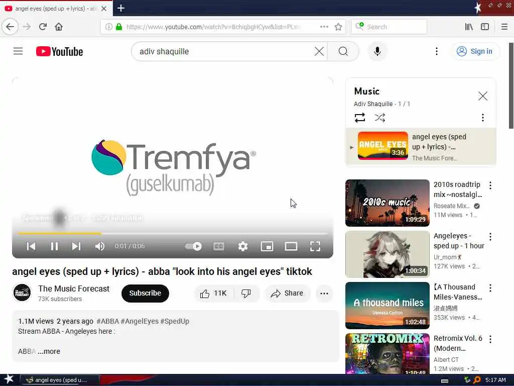514x386 pixels.
Task: Click the Sign in button
Action: (x=475, y=51)
